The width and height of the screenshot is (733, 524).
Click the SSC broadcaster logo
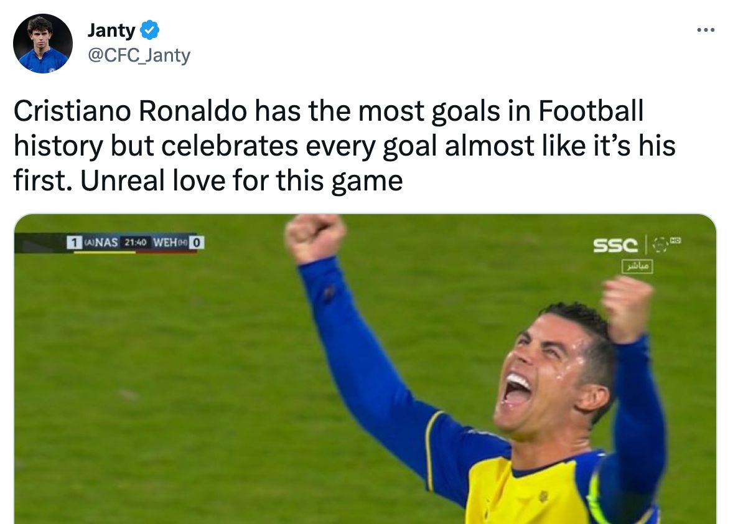(x=615, y=245)
